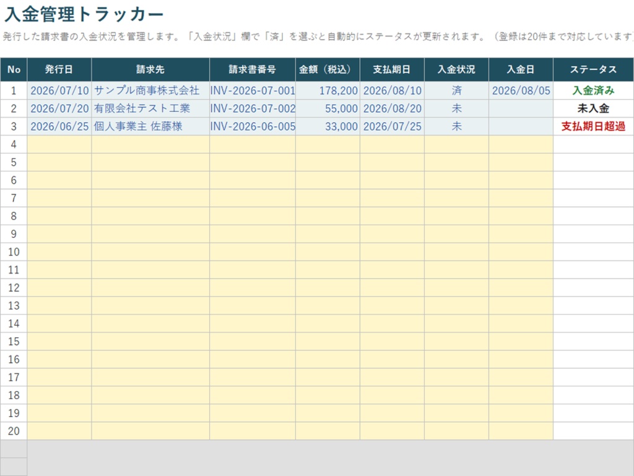
Task: Select the 支払期日 column header
Action: tap(392, 69)
